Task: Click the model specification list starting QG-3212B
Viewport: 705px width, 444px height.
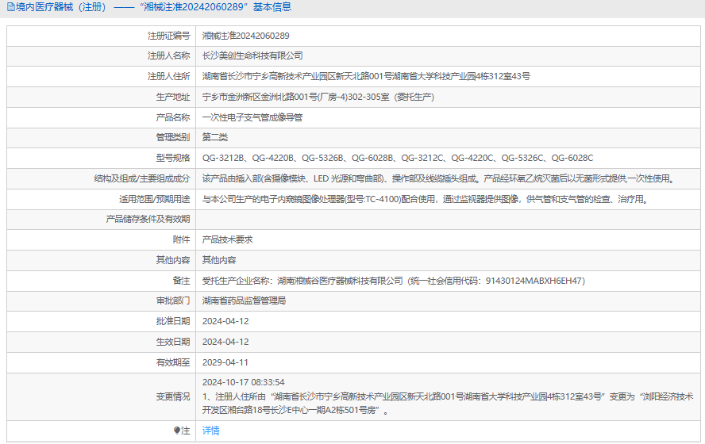Action: 398,158
